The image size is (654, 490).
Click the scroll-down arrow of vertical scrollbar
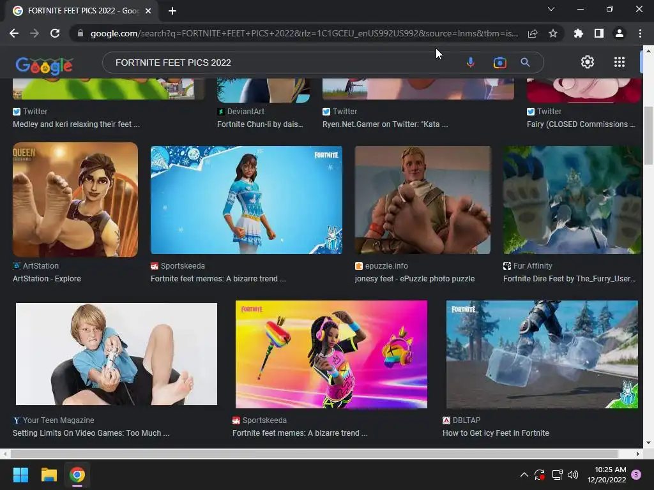(x=648, y=443)
